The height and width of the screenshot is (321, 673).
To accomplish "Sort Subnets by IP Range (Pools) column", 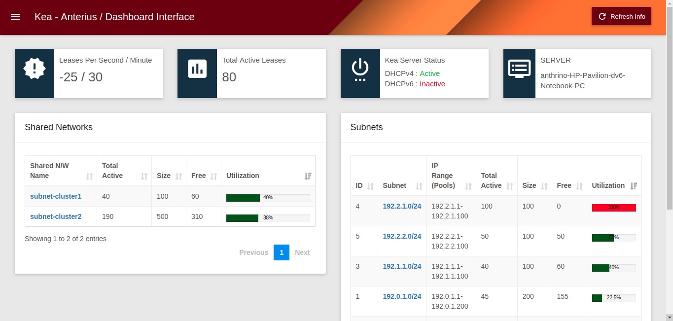I will point(452,176).
